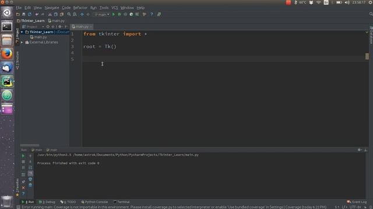Click the Save All toolbar icon

23,15
